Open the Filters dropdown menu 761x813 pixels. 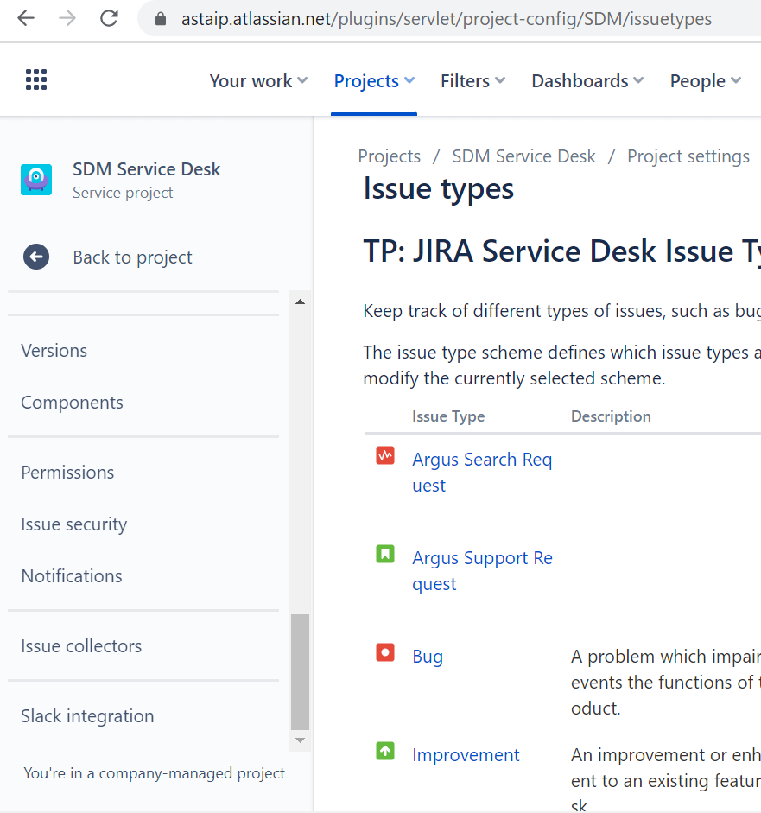coord(472,81)
